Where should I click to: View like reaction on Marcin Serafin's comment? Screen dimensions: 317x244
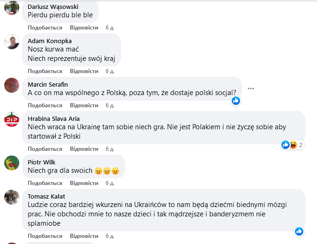(x=236, y=101)
